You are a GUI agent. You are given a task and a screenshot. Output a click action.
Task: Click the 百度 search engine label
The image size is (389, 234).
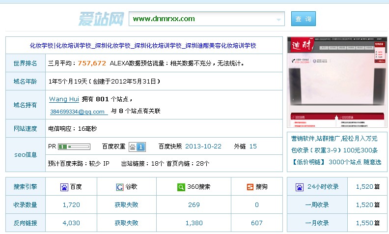click(x=76, y=186)
